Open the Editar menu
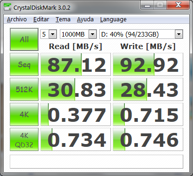 tap(41, 19)
